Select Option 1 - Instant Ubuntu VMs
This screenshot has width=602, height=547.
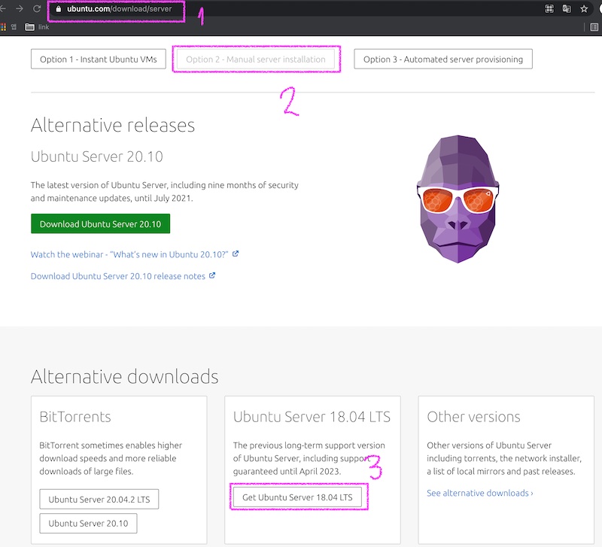[x=99, y=59]
